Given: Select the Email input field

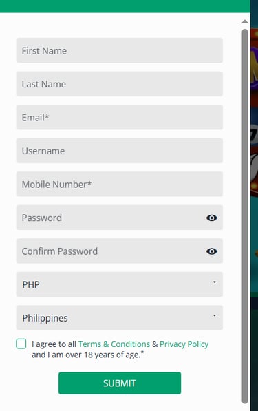Looking at the screenshot, I should [x=120, y=117].
